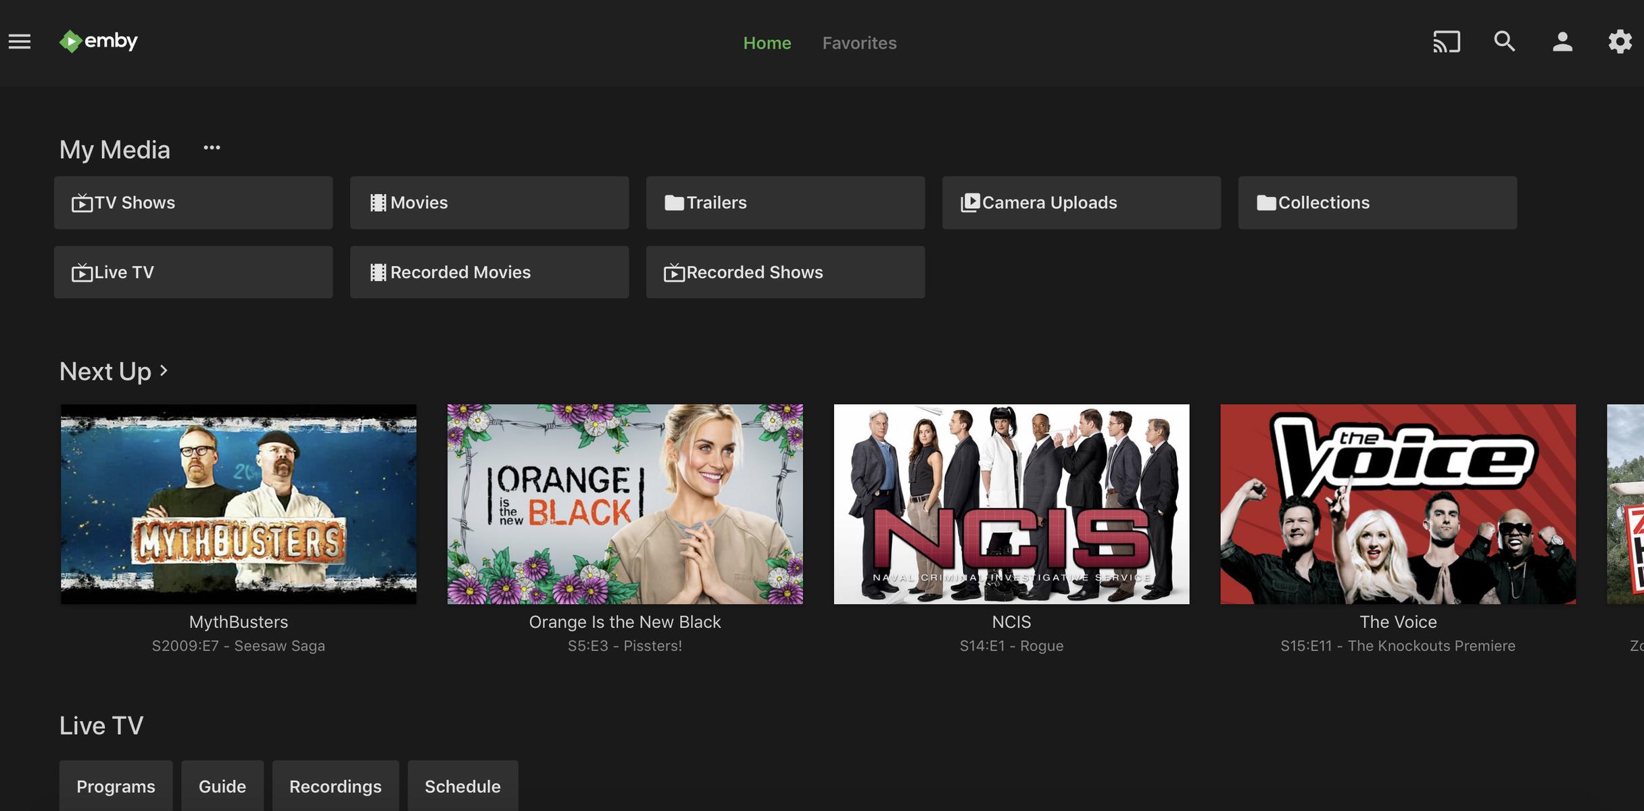Open the NCIS poster thumbnail
The height and width of the screenshot is (811, 1644).
(1011, 503)
